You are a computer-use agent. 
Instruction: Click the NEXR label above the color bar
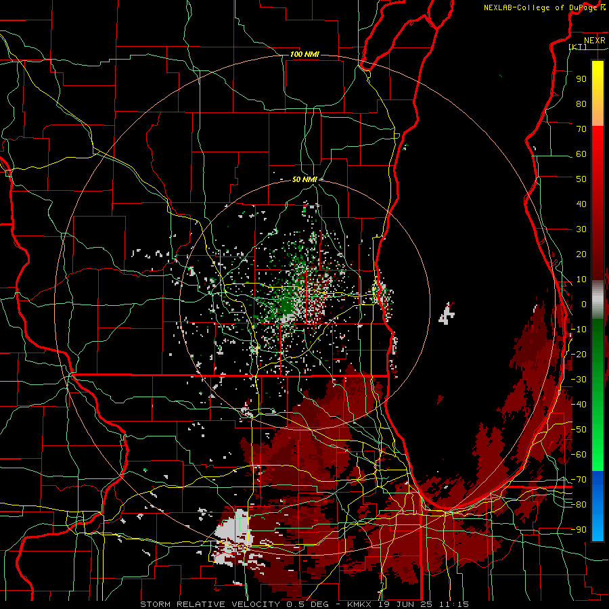(x=594, y=41)
